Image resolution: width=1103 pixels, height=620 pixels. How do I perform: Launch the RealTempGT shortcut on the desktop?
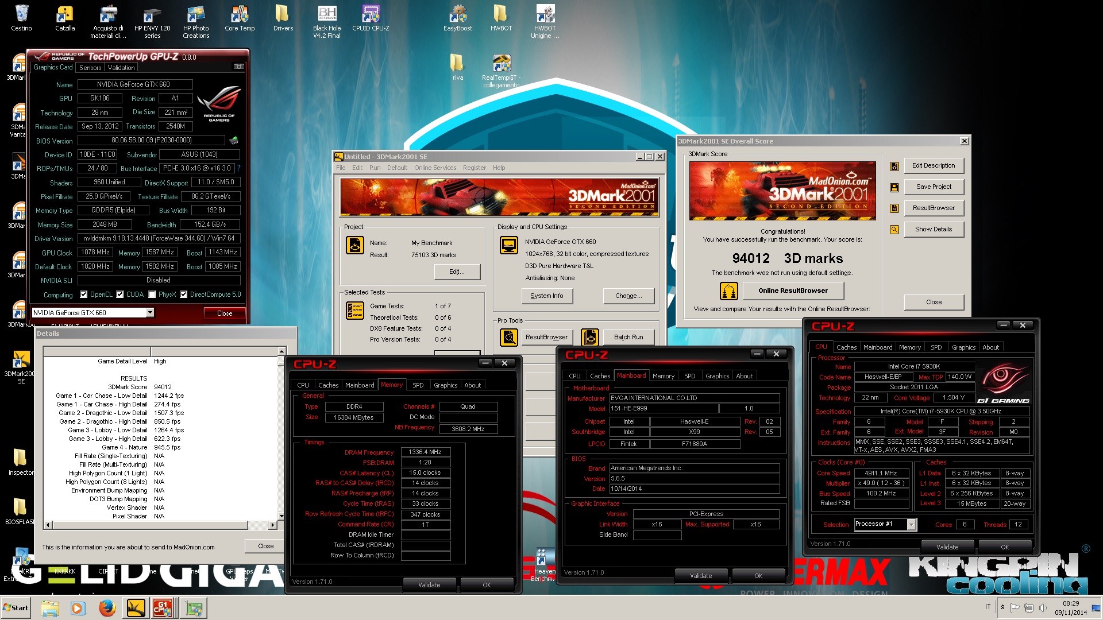501,71
